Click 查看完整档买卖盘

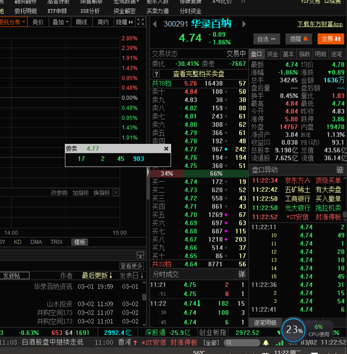[x=198, y=74]
